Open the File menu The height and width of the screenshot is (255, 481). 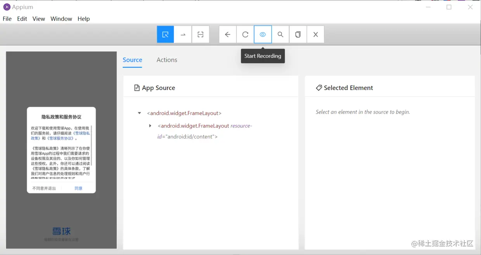click(x=7, y=19)
